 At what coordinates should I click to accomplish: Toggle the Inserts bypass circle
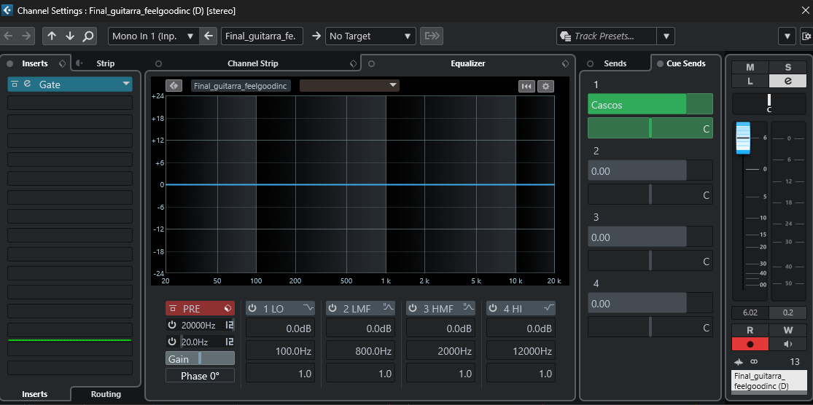point(10,63)
